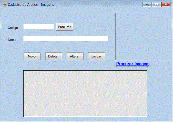This screenshot has width=173, height=122.
Task: Click the empty picture box for the student image
Action: pos(142,36)
